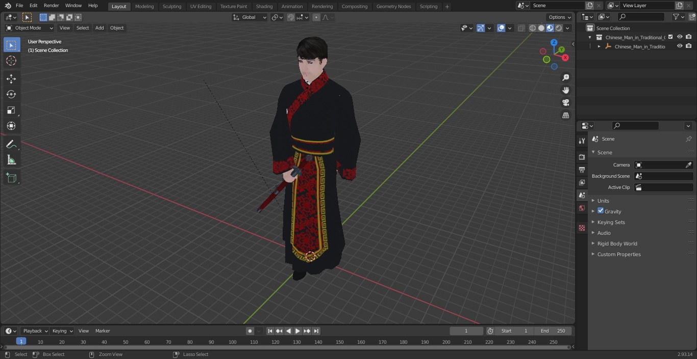This screenshot has height=359, width=697.
Task: Click the Blender logo menu icon
Action: pos(8,6)
